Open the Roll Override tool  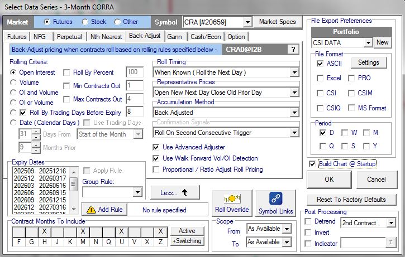click(231, 203)
